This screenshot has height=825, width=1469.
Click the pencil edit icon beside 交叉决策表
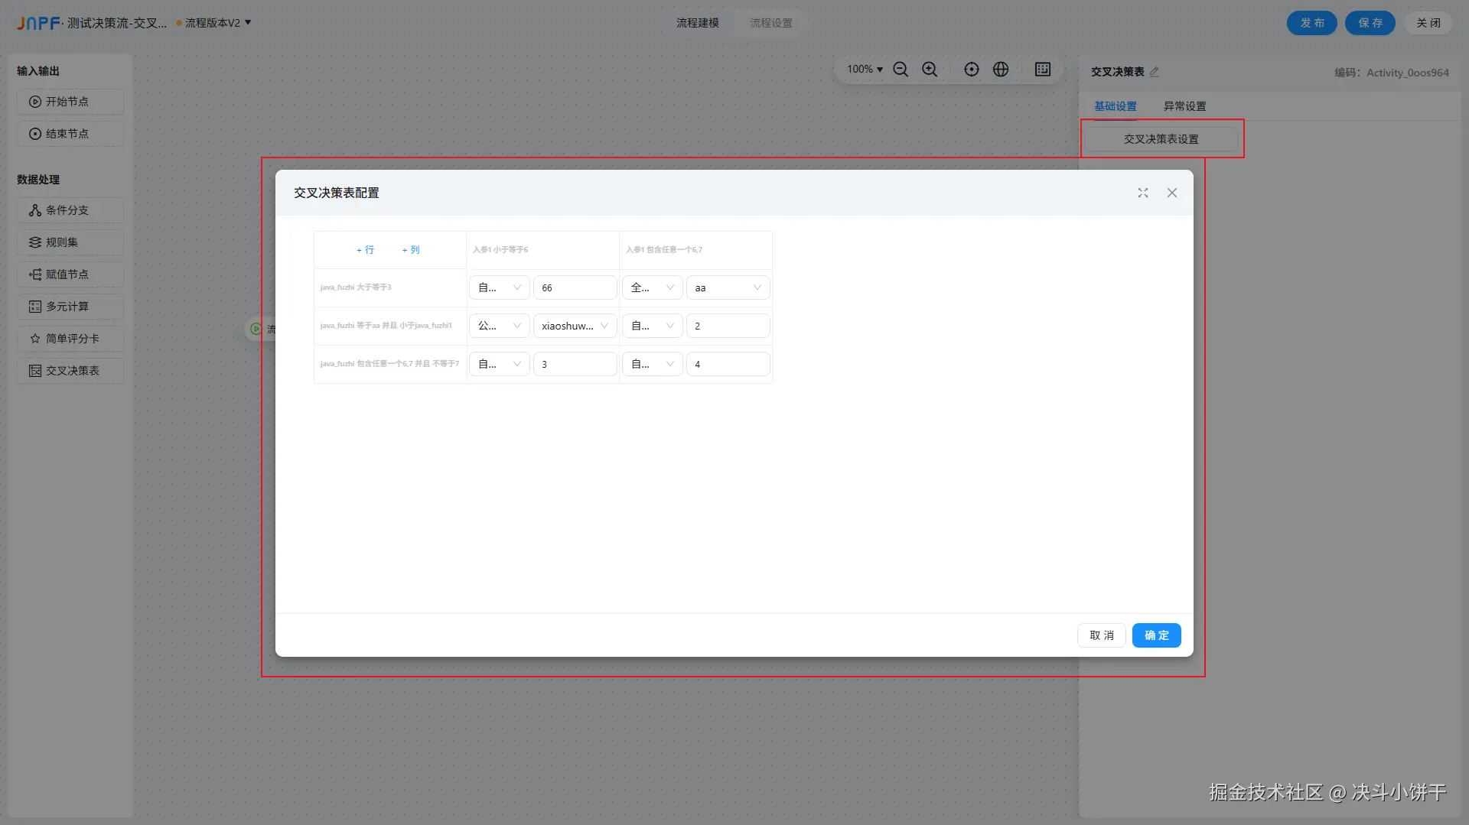pyautogui.click(x=1155, y=72)
